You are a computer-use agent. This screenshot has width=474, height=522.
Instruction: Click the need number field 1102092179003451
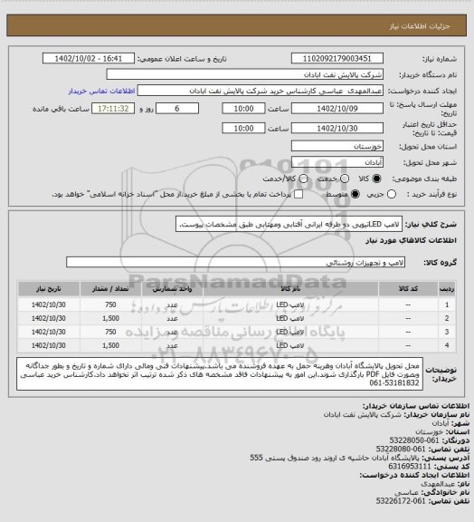click(337, 59)
